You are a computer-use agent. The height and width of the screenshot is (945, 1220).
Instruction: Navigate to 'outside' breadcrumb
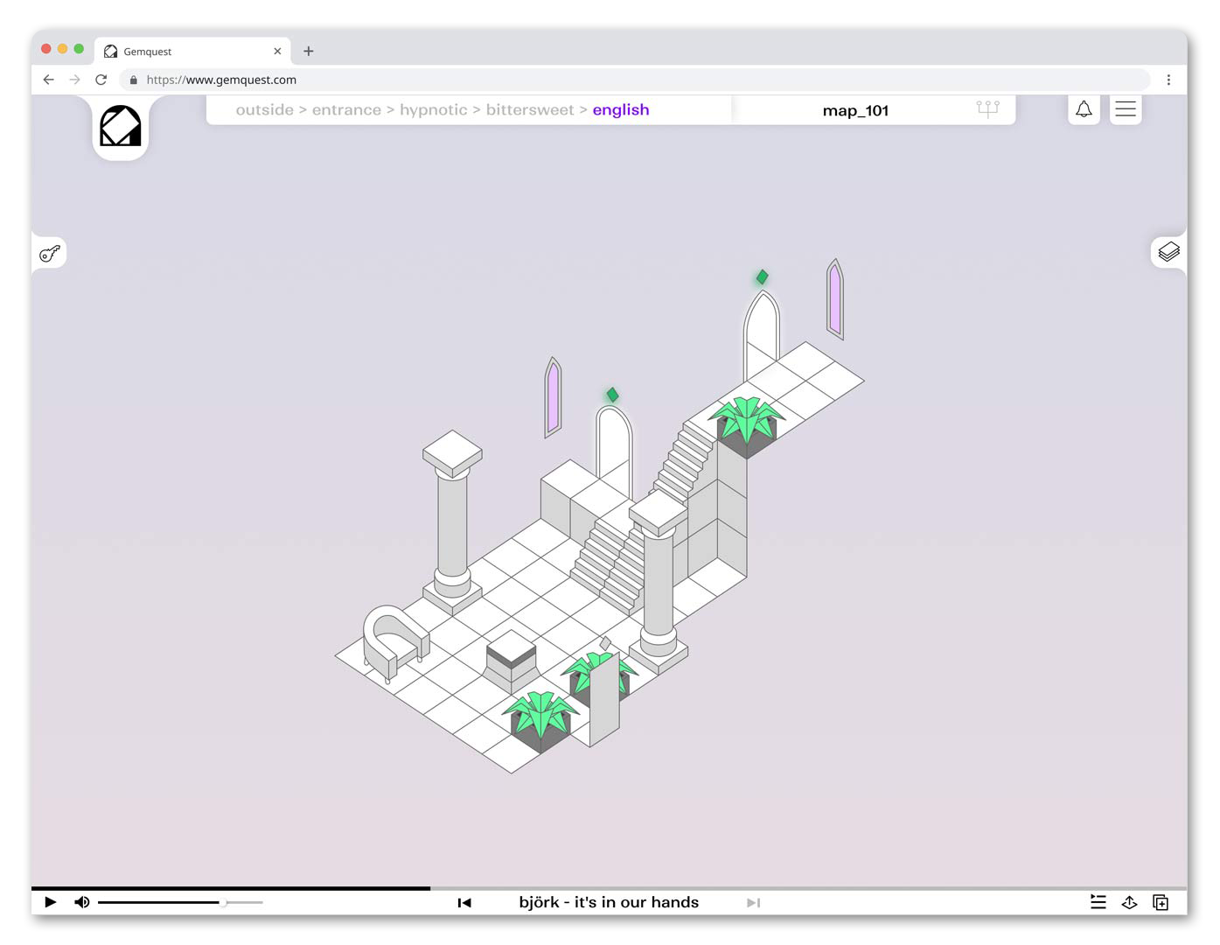(264, 110)
